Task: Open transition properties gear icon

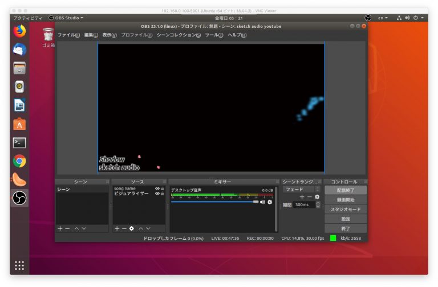Action: tap(317, 197)
